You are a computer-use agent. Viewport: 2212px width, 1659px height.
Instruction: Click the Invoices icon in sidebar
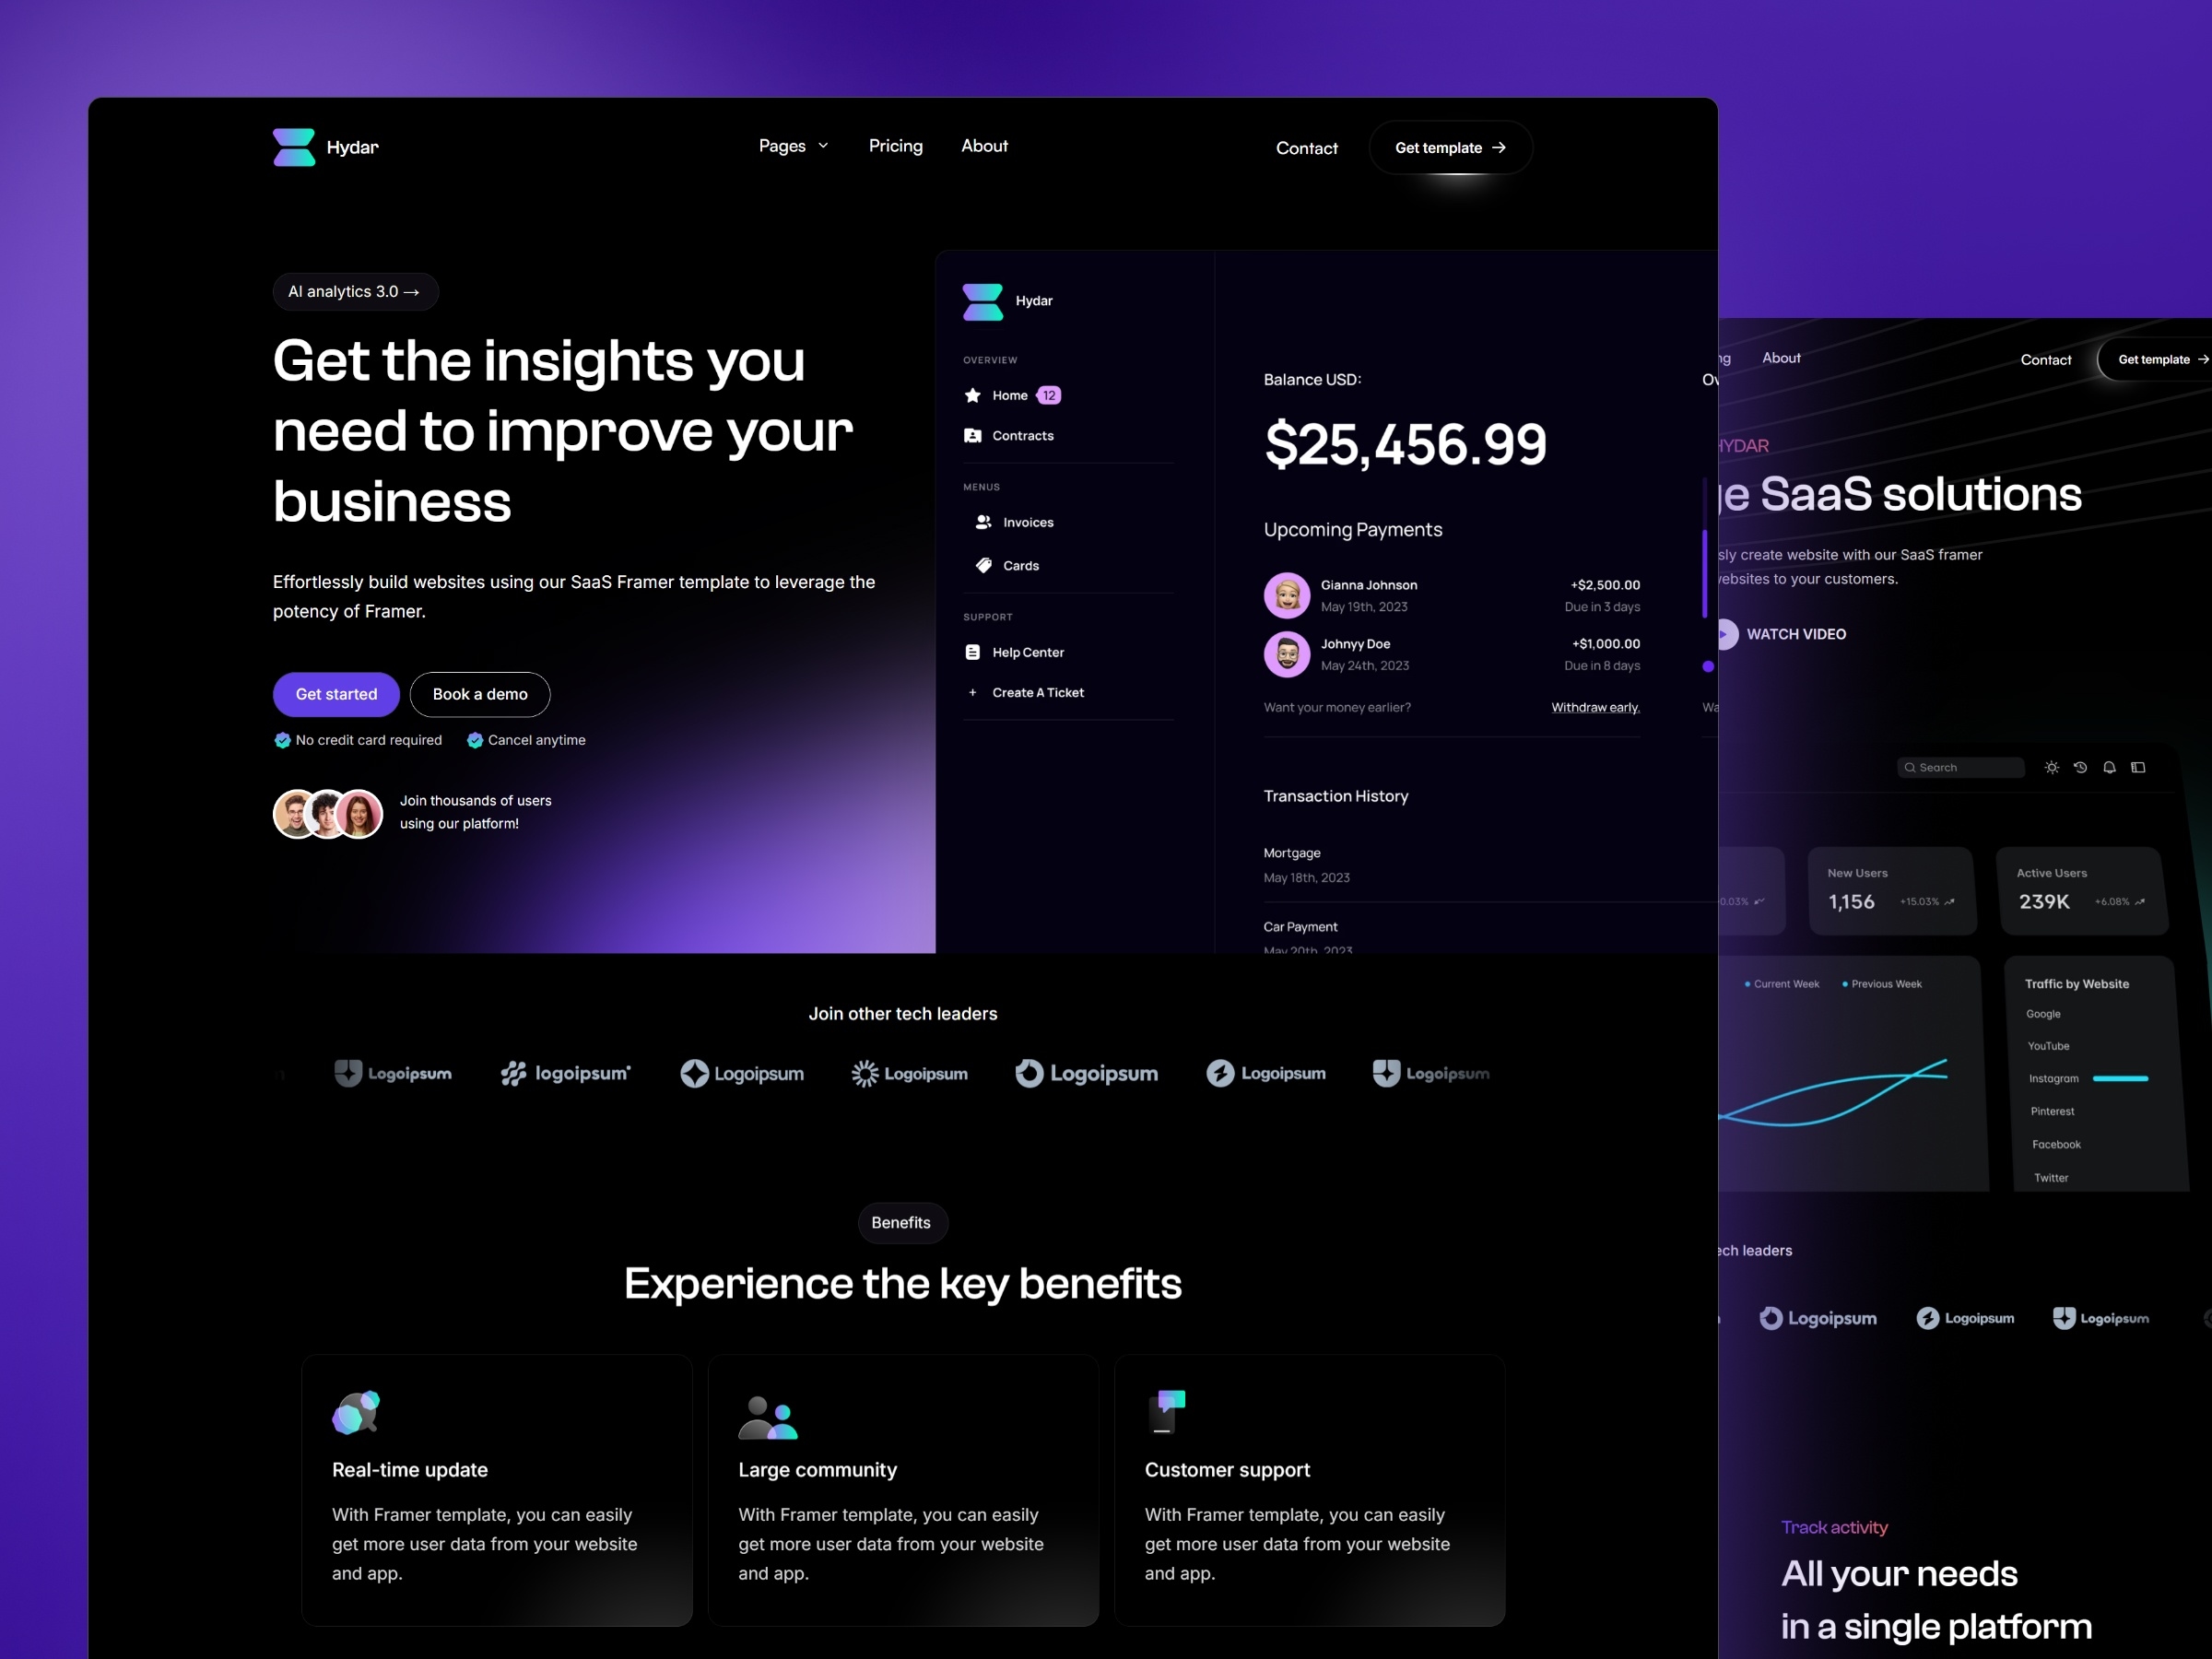tap(982, 521)
